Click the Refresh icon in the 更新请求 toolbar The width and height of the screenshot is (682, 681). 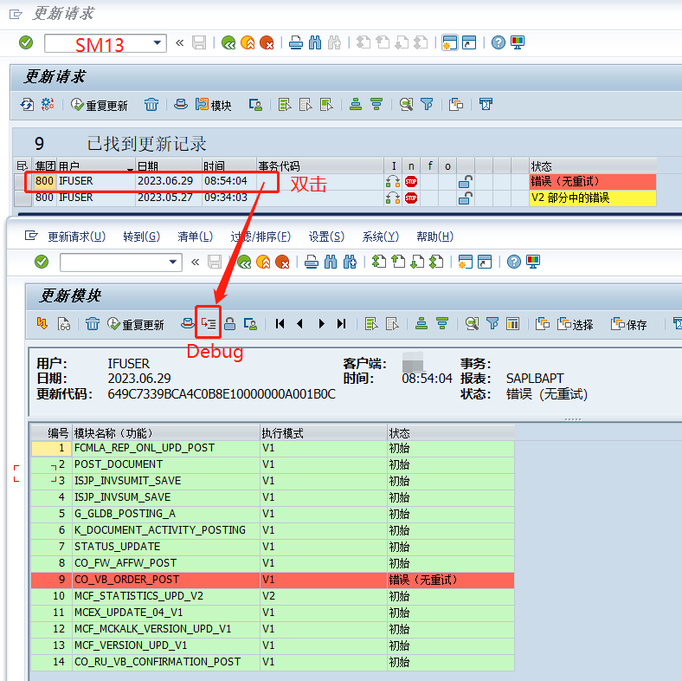coord(27,105)
